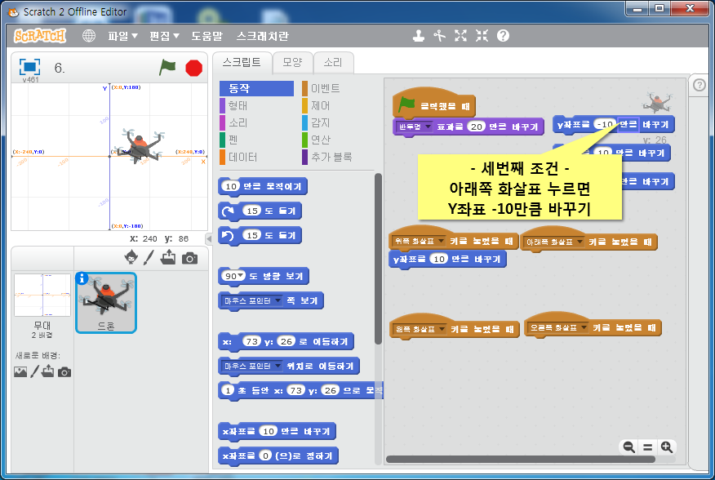This screenshot has height=480, width=715.
Task: Create new sprite from camera
Action: click(189, 259)
